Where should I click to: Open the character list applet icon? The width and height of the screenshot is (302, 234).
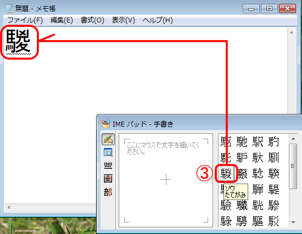[108, 152]
